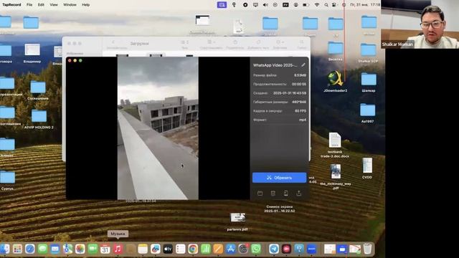Viewport: 459px width, 258px height.
Task: Click the Wi-Fi icon in the menu bar
Action: 317,5
